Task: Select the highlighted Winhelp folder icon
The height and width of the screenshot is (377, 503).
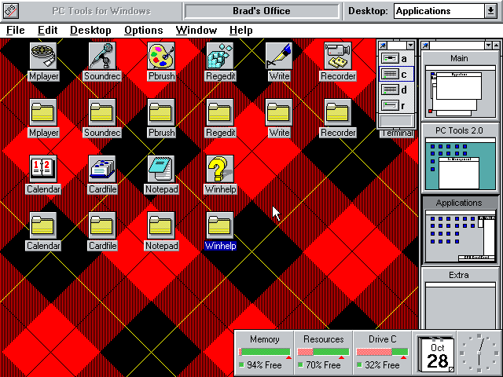Action: click(x=220, y=225)
